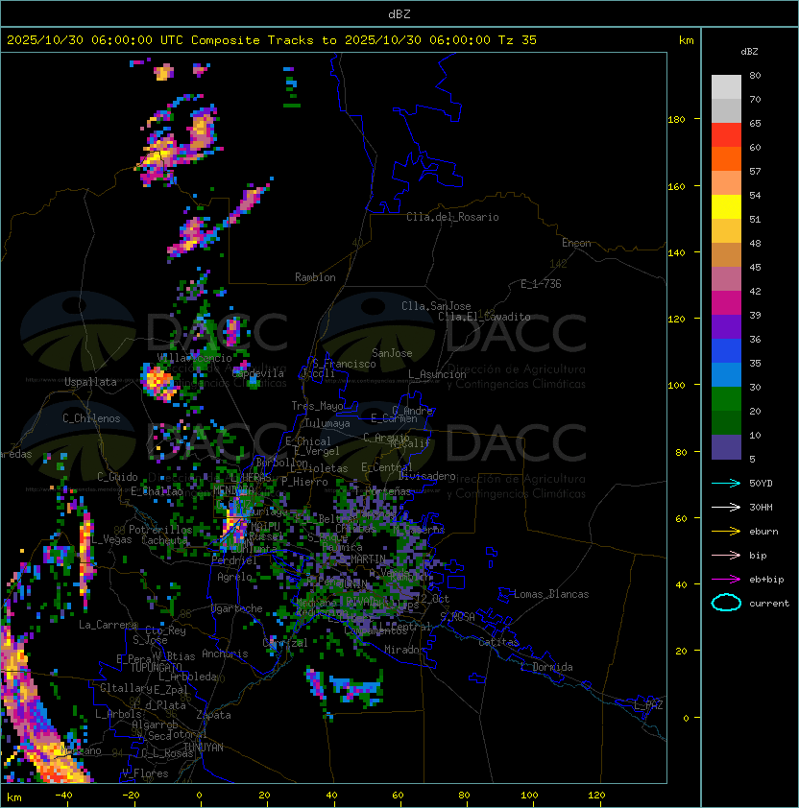The width and height of the screenshot is (799, 808).
Task: Click the cyan 'current' ellipse legend symbol
Action: click(x=726, y=603)
